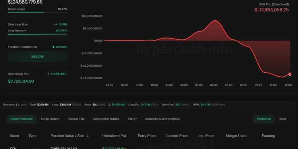Sort by Type column header
Screen dimensions: 298x149
(x=32, y=136)
